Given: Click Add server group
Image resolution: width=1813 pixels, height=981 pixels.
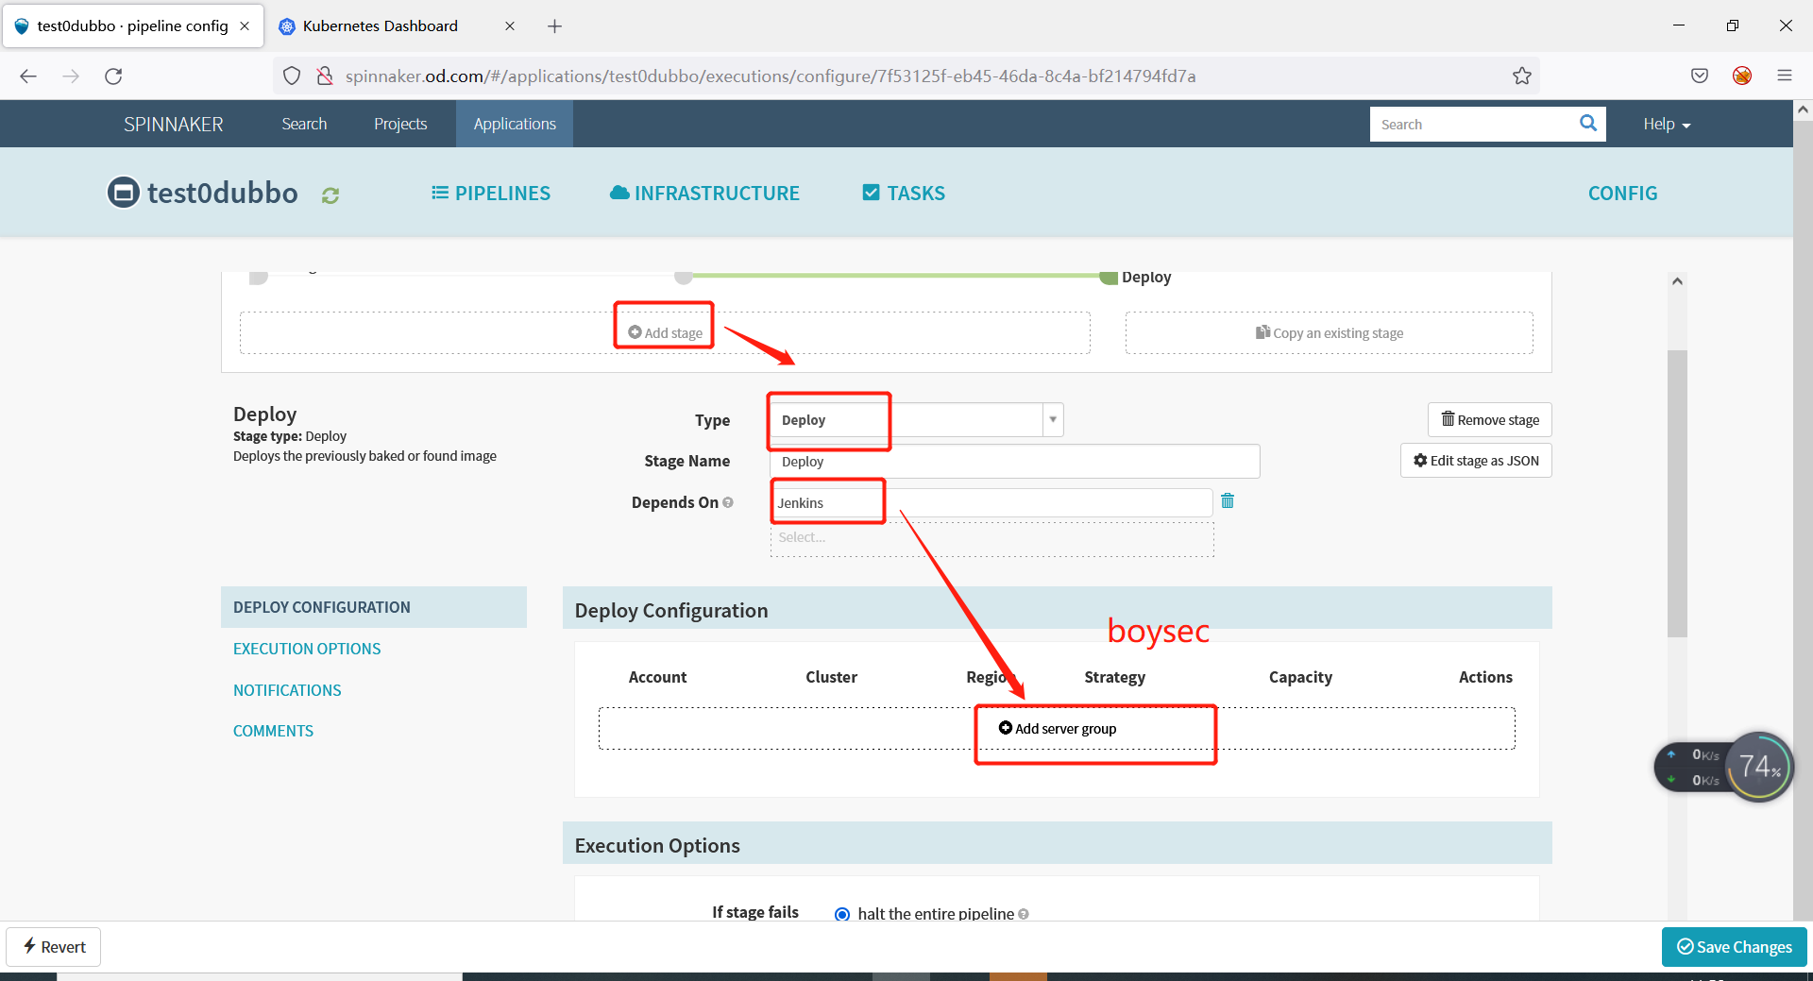Looking at the screenshot, I should [x=1058, y=729].
